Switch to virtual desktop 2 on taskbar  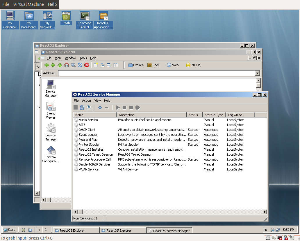(47, 230)
